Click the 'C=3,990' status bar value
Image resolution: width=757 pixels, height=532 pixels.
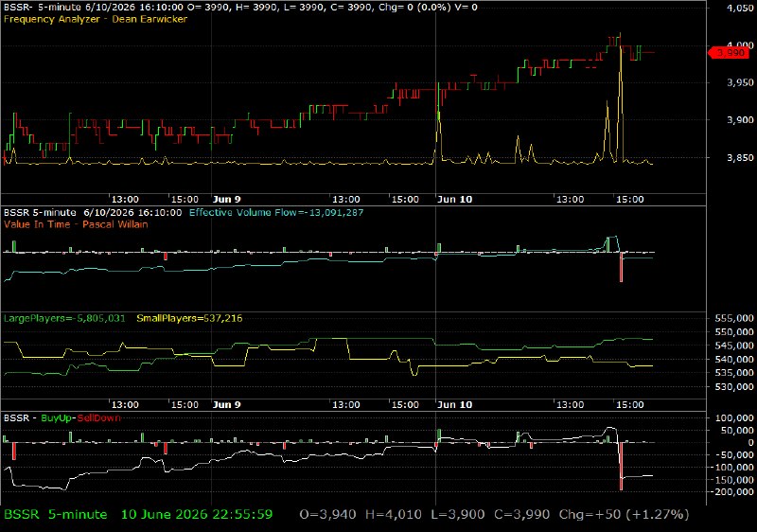(522, 515)
